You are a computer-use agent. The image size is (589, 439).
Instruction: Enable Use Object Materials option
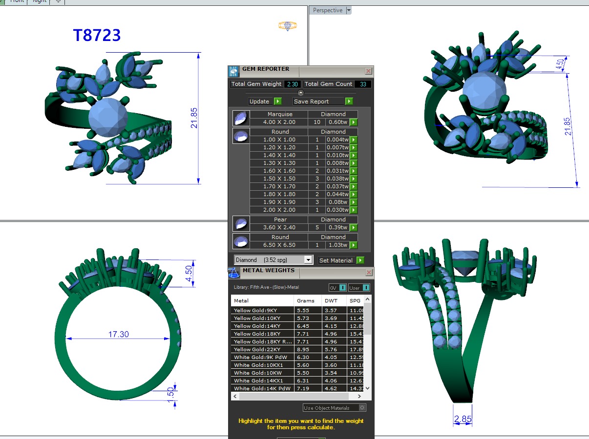click(x=362, y=408)
